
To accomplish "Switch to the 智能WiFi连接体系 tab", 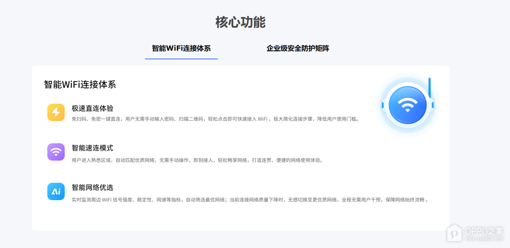I will tap(181, 48).
